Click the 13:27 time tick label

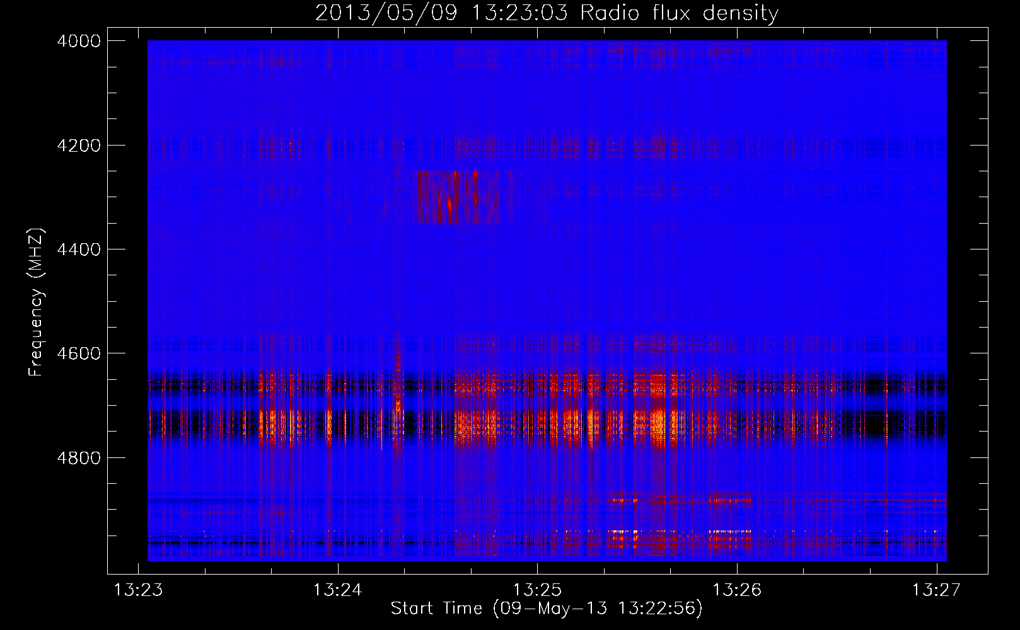pos(937,590)
